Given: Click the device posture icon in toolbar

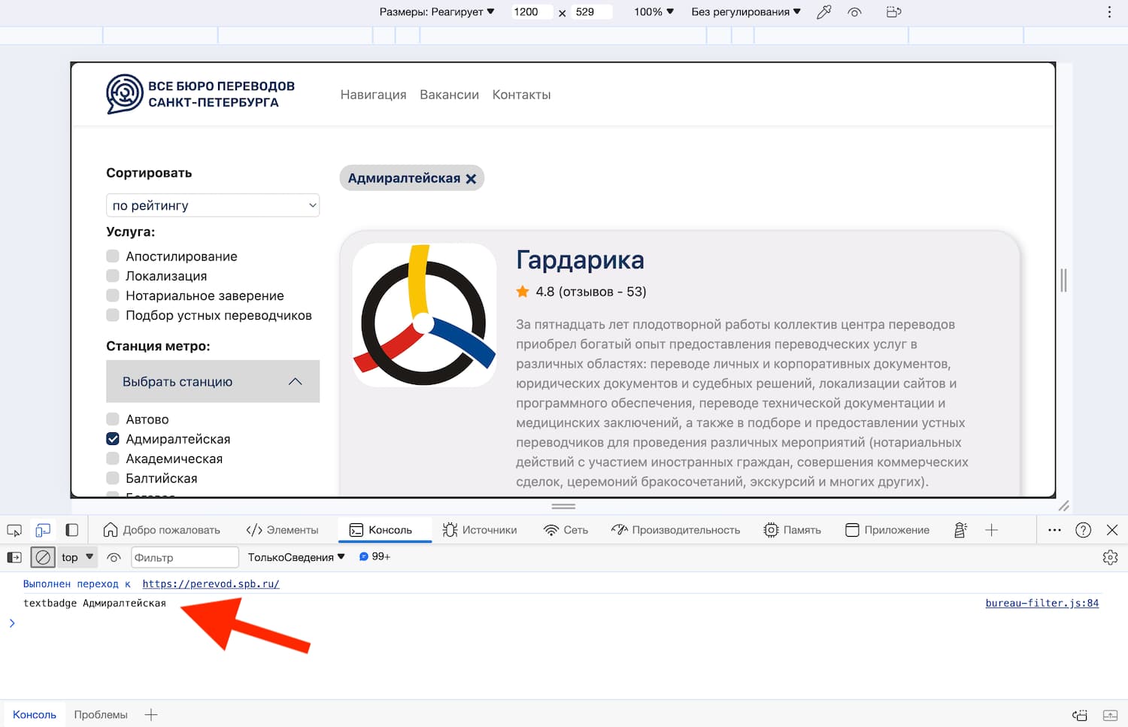Looking at the screenshot, I should click(893, 12).
